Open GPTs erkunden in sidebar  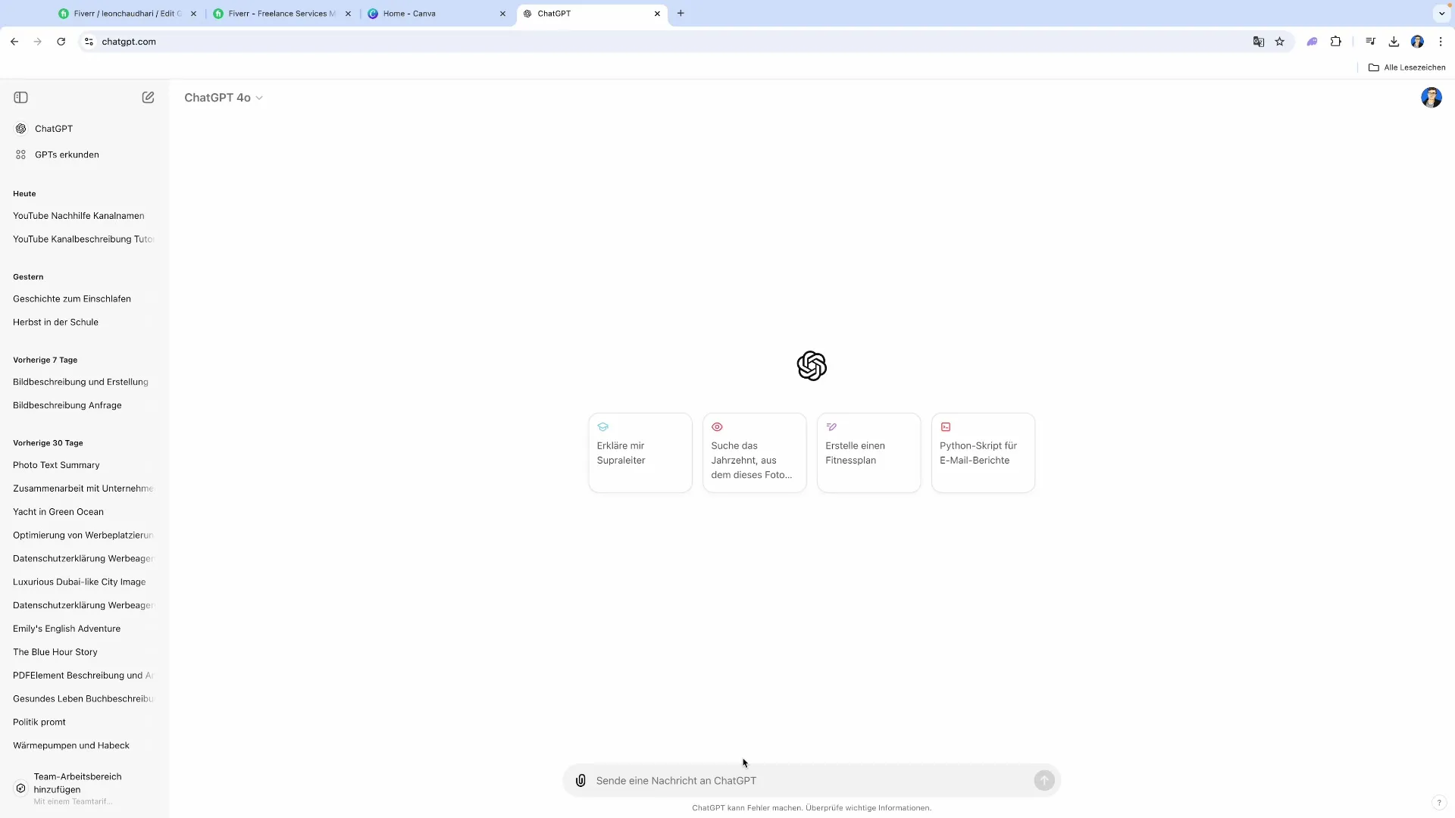tap(67, 155)
